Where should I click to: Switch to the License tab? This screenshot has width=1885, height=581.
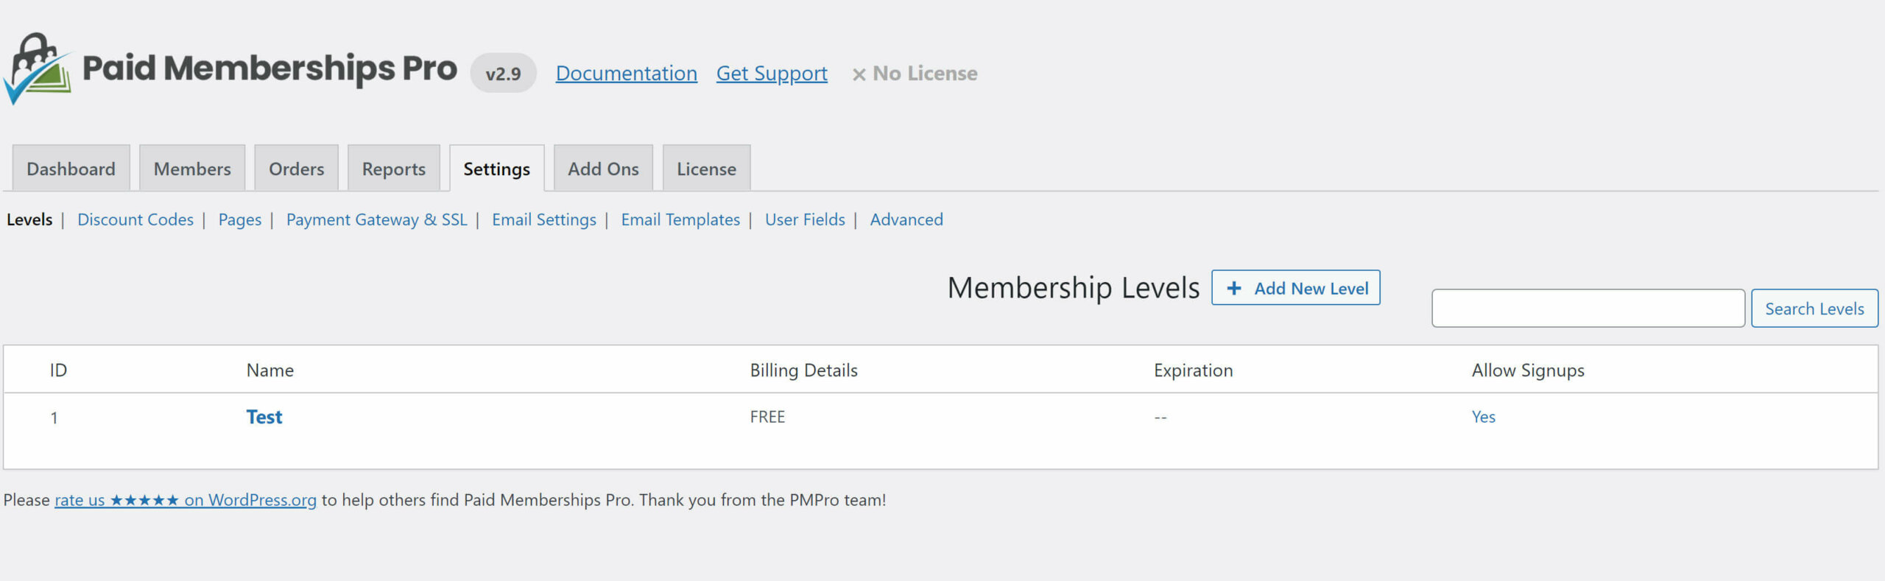click(x=706, y=169)
